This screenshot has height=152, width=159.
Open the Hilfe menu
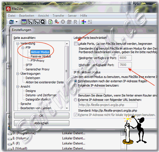click(x=84, y=16)
